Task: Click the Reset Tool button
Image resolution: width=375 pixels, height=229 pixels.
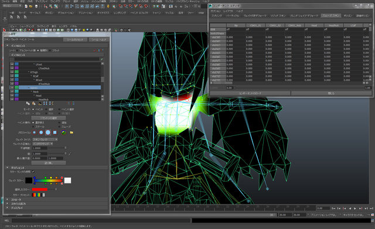Action: (x=75, y=40)
